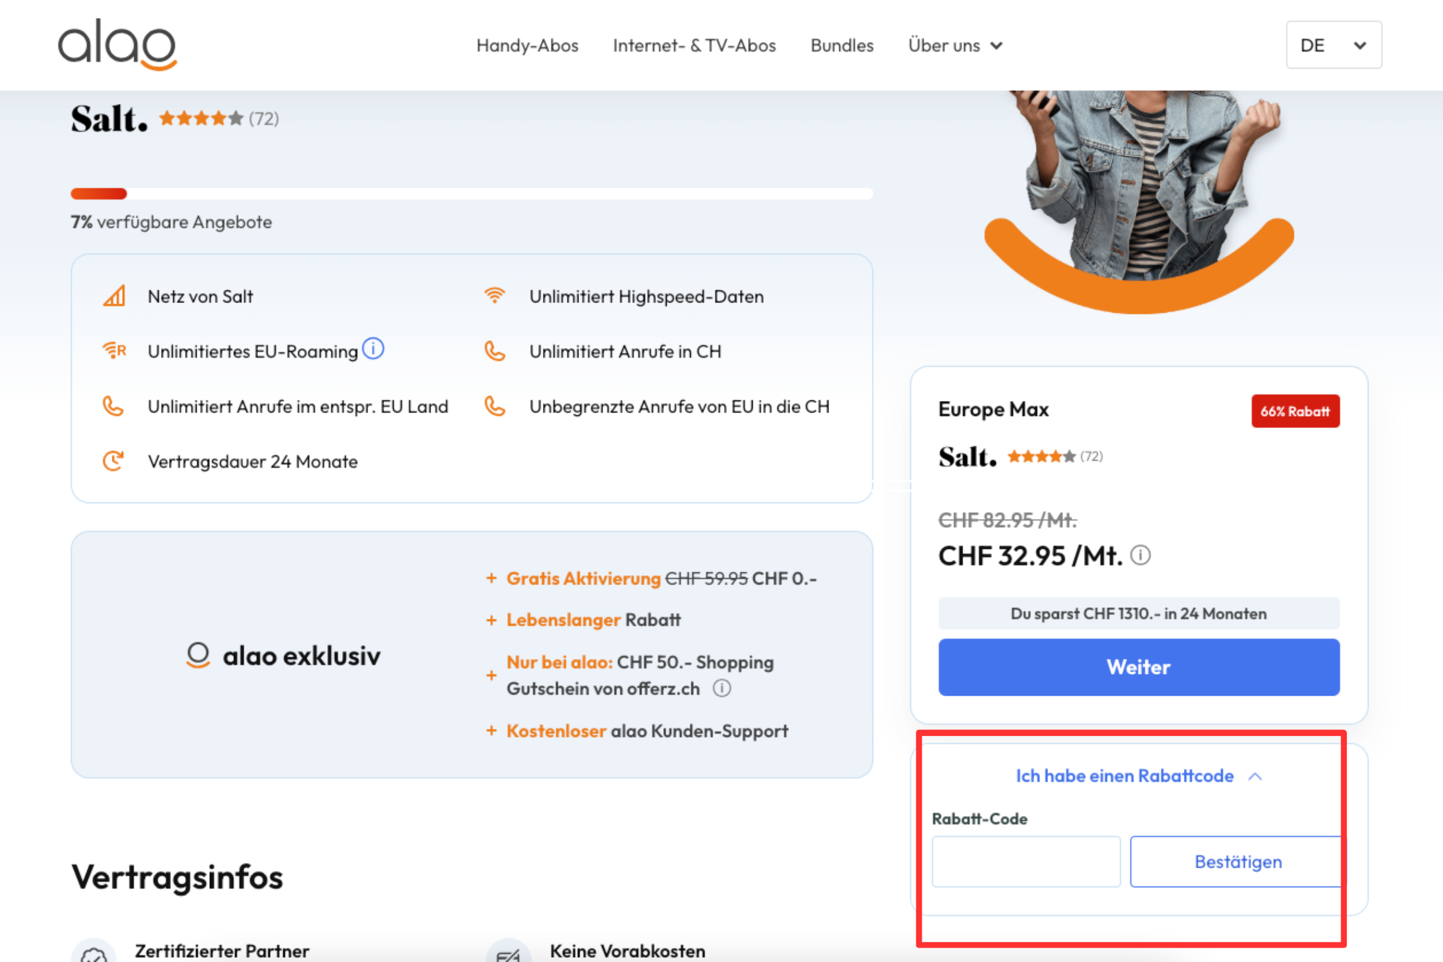
Task: Click Salt star rating in price card
Action: [x=1041, y=456]
